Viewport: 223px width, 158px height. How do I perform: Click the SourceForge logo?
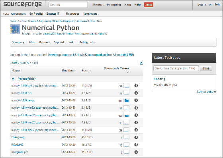coord(22,4)
